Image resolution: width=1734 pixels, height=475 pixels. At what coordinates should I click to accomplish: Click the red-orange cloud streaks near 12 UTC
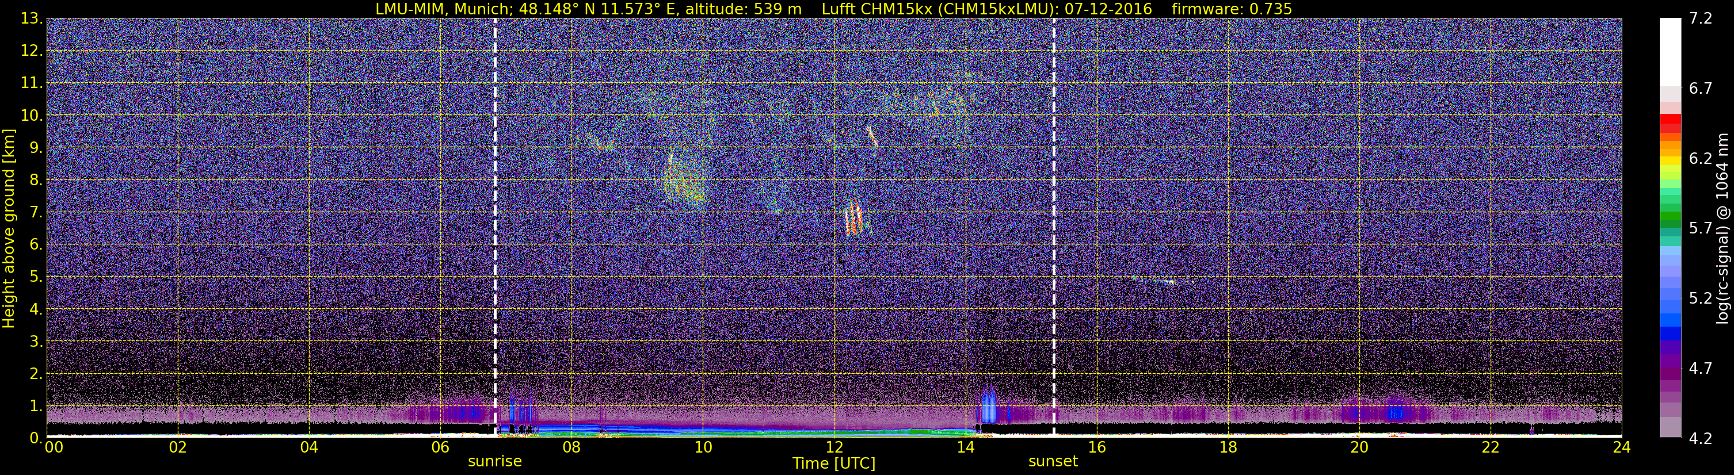(x=853, y=218)
